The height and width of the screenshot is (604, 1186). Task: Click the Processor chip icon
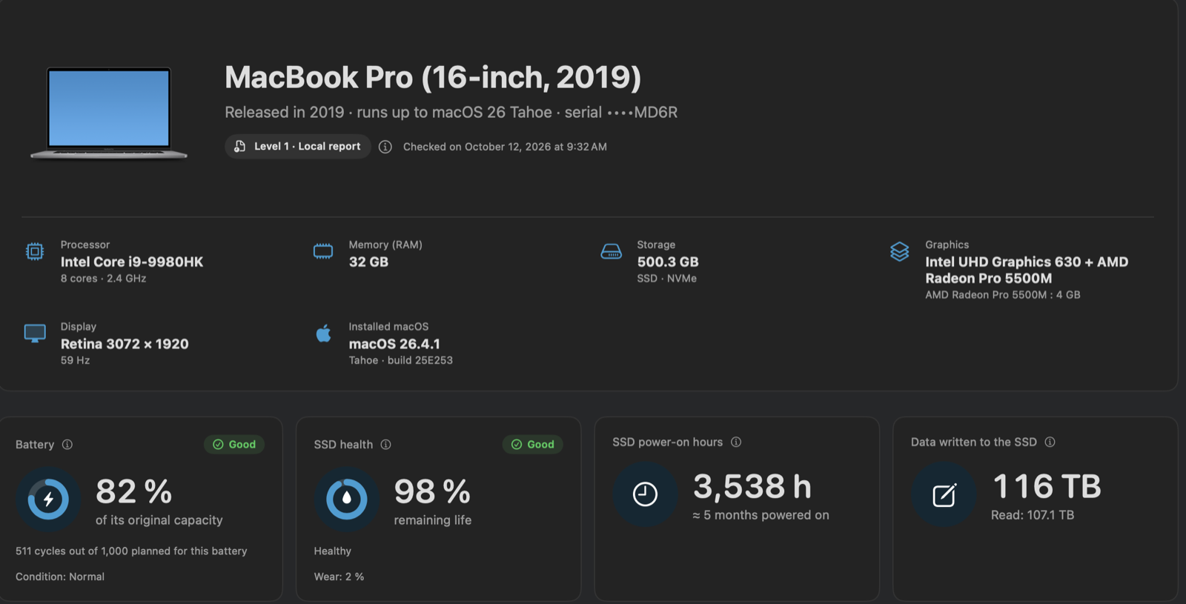pos(35,252)
